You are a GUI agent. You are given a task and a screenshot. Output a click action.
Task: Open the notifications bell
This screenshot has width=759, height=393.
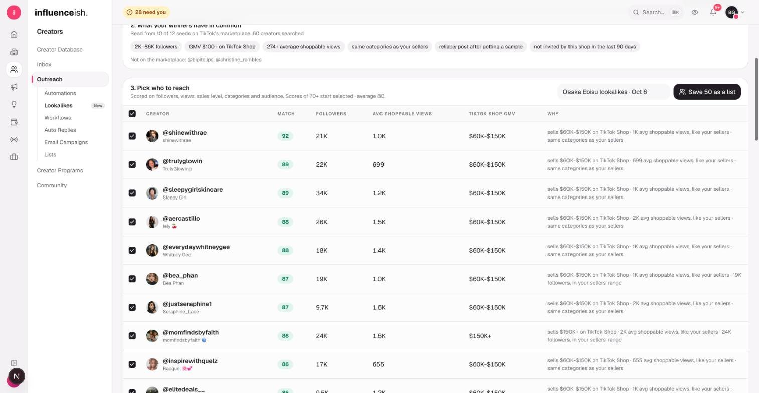click(x=713, y=12)
